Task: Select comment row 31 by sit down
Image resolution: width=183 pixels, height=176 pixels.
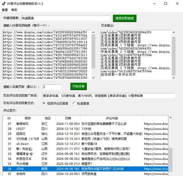Action: click(x=85, y=144)
